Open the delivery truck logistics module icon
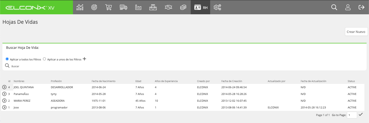Image resolution: width=369 pixels, height=123 pixels. click(x=123, y=7)
